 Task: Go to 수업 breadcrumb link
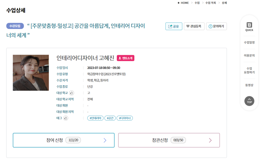click(197, 3)
